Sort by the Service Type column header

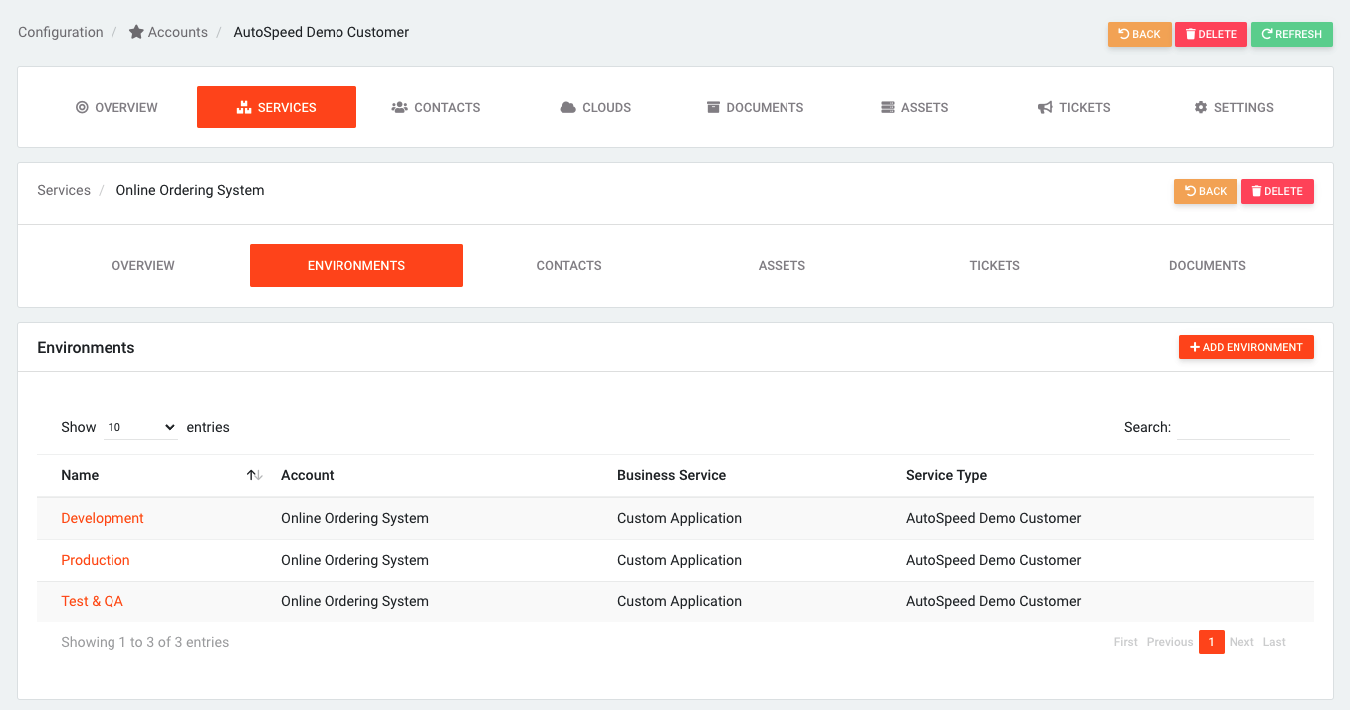(x=946, y=475)
